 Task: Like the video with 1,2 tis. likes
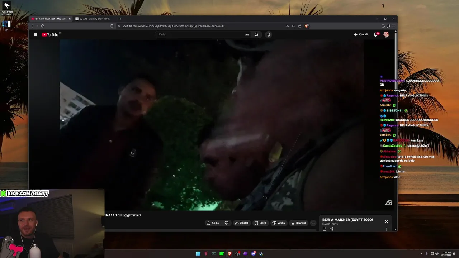[213, 223]
